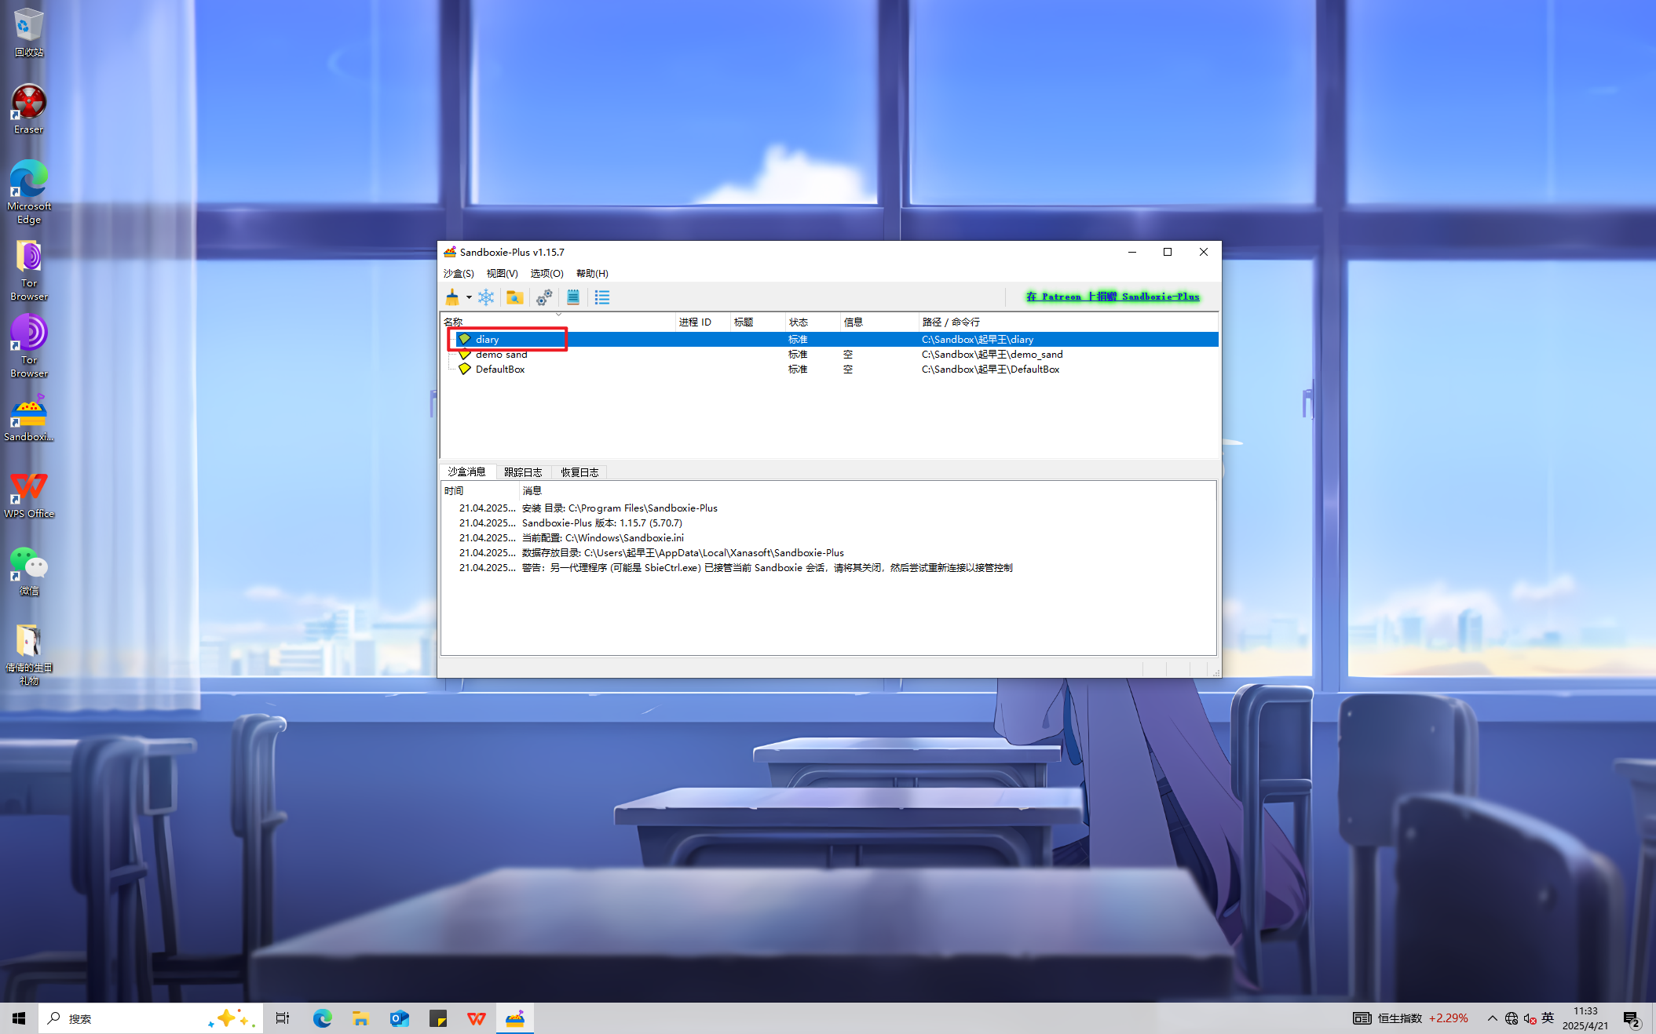Viewport: 1656px width, 1034px height.
Task: Select the demo sand sandbox entry
Action: point(501,355)
